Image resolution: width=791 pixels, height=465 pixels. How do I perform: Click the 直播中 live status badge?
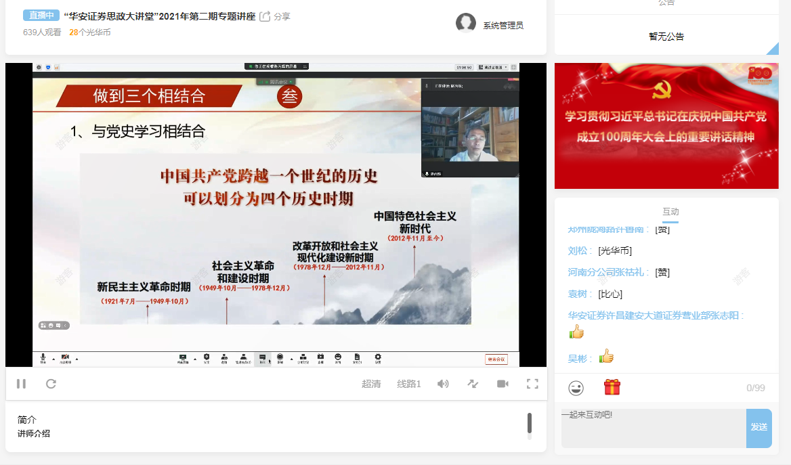click(x=41, y=16)
